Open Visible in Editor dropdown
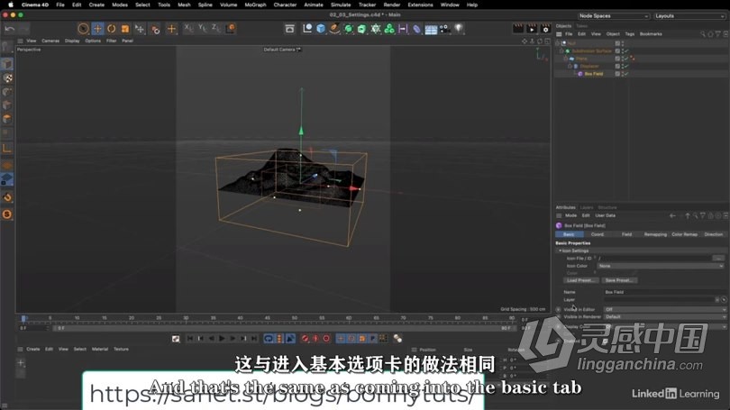This screenshot has height=410, width=730. click(665, 309)
